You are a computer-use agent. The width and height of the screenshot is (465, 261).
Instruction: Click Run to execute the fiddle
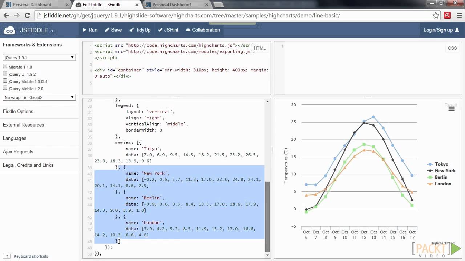tap(90, 30)
